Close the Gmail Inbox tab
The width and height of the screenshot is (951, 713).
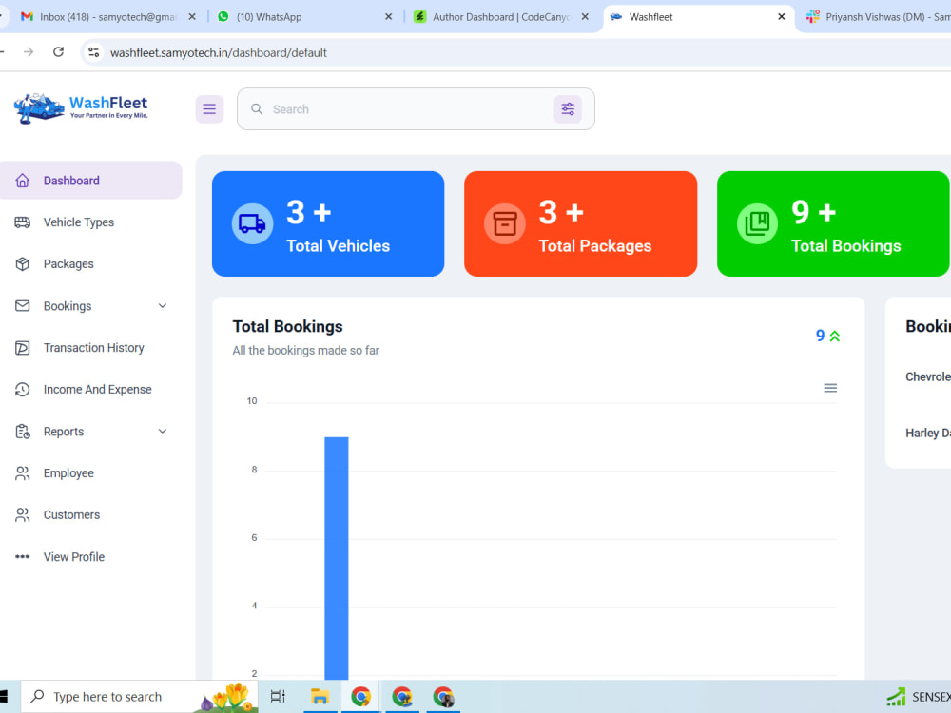pyautogui.click(x=192, y=17)
